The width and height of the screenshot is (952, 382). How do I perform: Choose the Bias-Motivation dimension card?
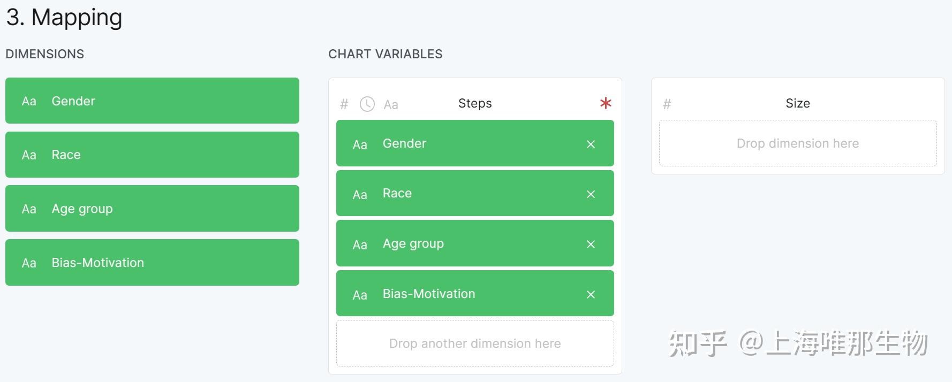tap(152, 262)
